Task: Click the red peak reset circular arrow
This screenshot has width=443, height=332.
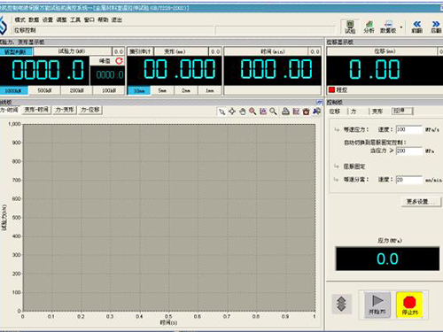Action: 119,61
